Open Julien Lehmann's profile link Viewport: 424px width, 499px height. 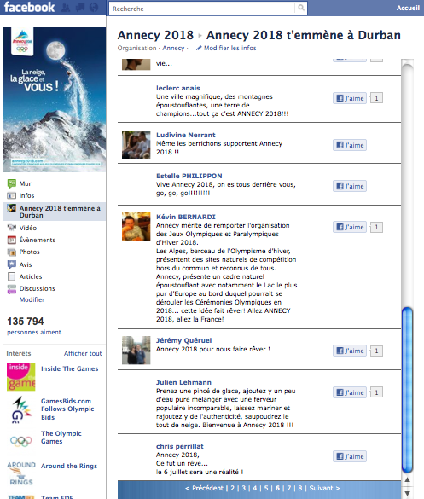click(x=183, y=382)
